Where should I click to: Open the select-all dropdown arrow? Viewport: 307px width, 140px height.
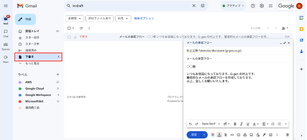[x=73, y=28]
